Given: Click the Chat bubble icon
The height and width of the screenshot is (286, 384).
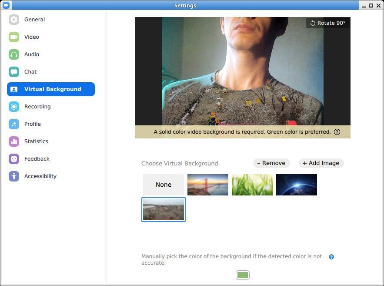Looking at the screenshot, I should point(14,72).
